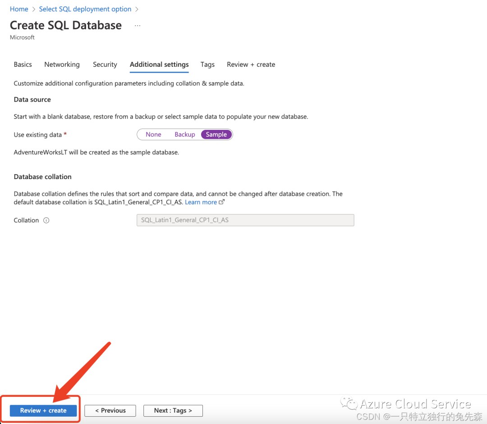This screenshot has width=487, height=424.
Task: Click the Data source heading
Action: coord(32,99)
